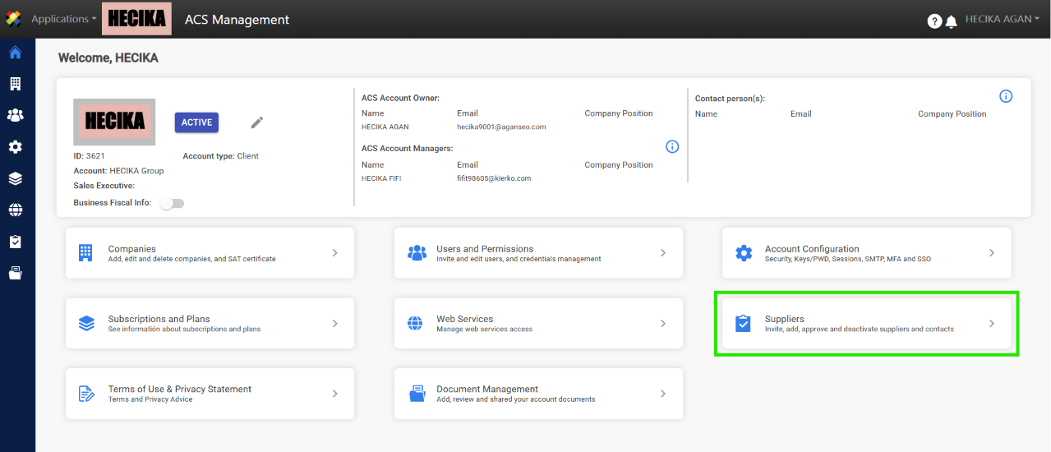1051x452 pixels.
Task: Click the Account type: Client text
Action: (221, 156)
